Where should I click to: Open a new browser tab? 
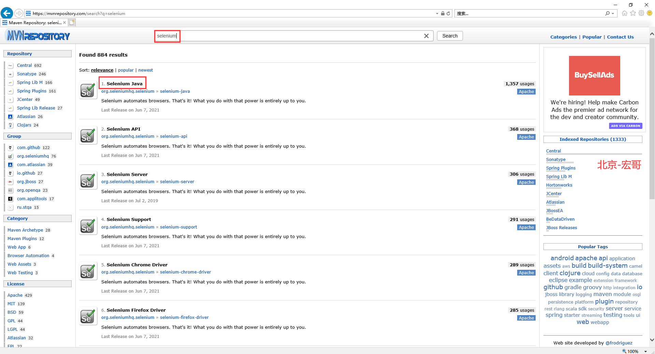pos(72,23)
